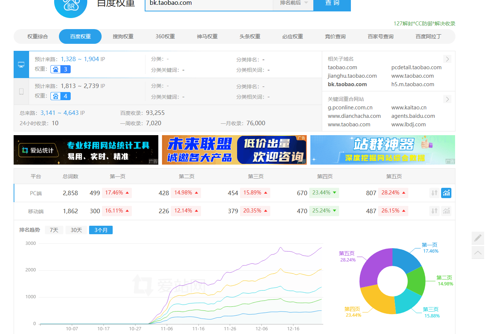
Task: Open the 排名前后 dropdown
Action: (293, 3)
